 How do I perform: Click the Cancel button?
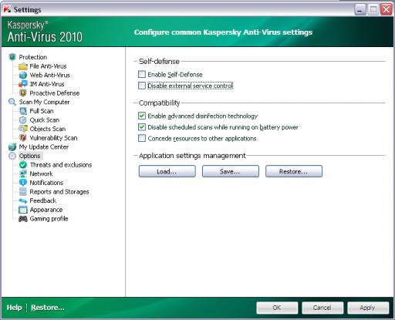(322, 308)
